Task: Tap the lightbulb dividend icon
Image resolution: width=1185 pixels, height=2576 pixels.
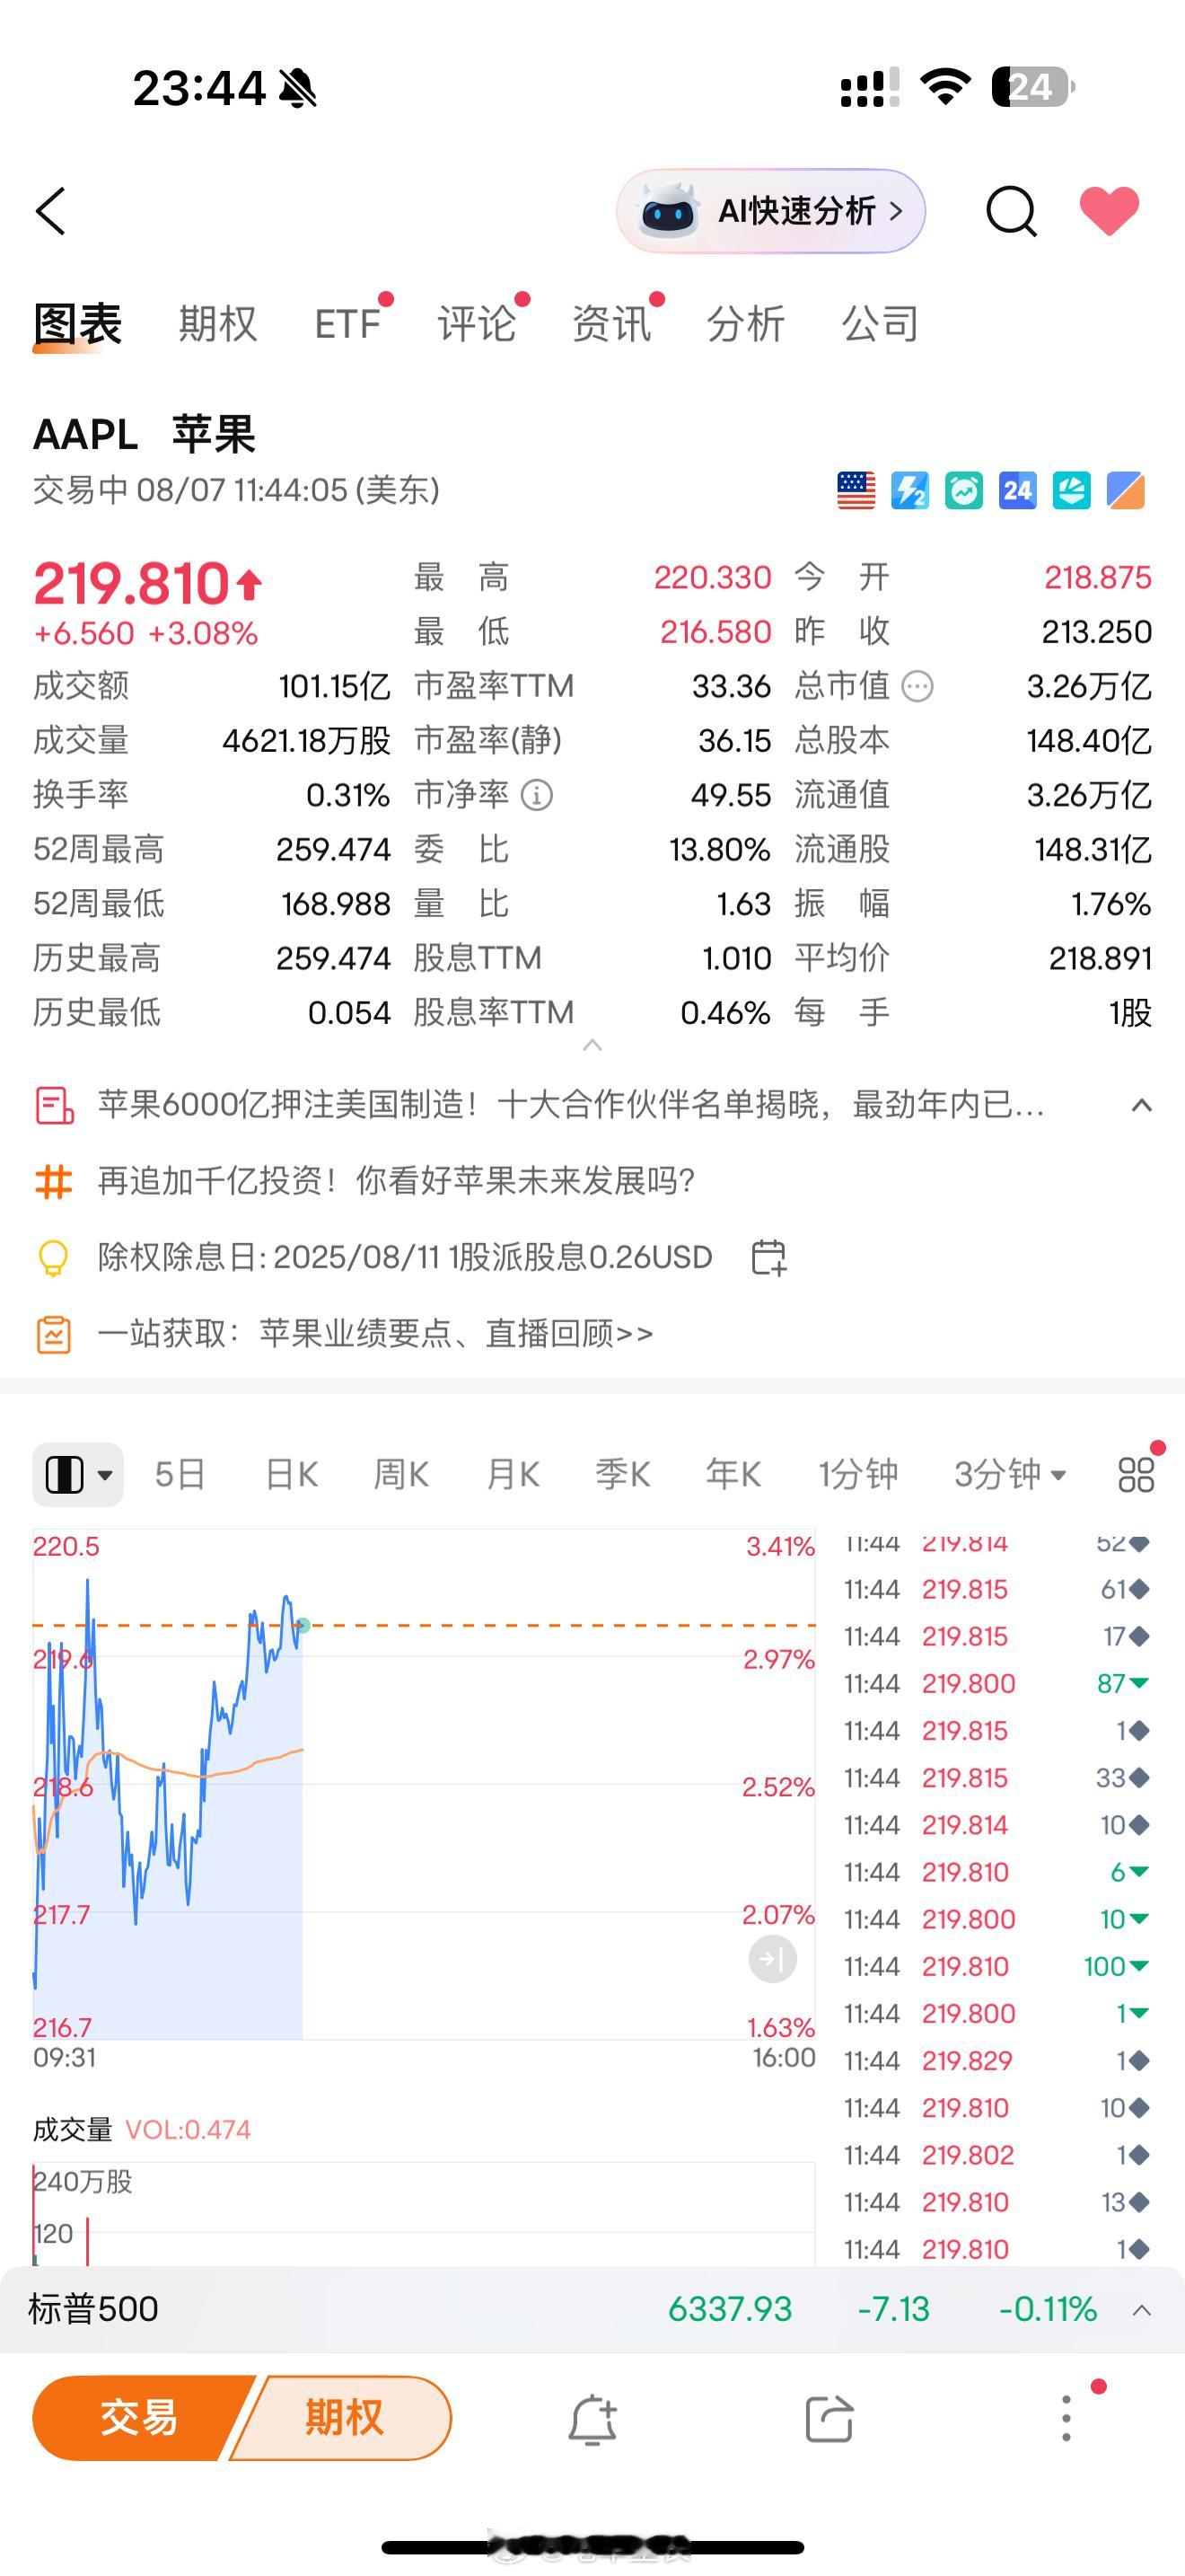Action: tap(53, 1257)
